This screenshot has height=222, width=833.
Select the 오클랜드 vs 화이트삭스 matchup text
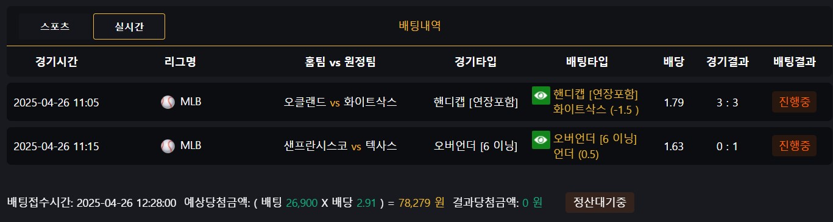[x=340, y=102]
